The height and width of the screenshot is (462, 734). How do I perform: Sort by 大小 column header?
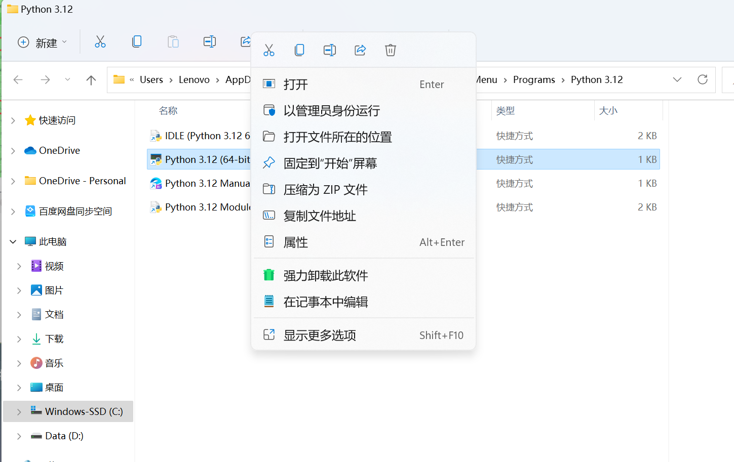tap(608, 111)
